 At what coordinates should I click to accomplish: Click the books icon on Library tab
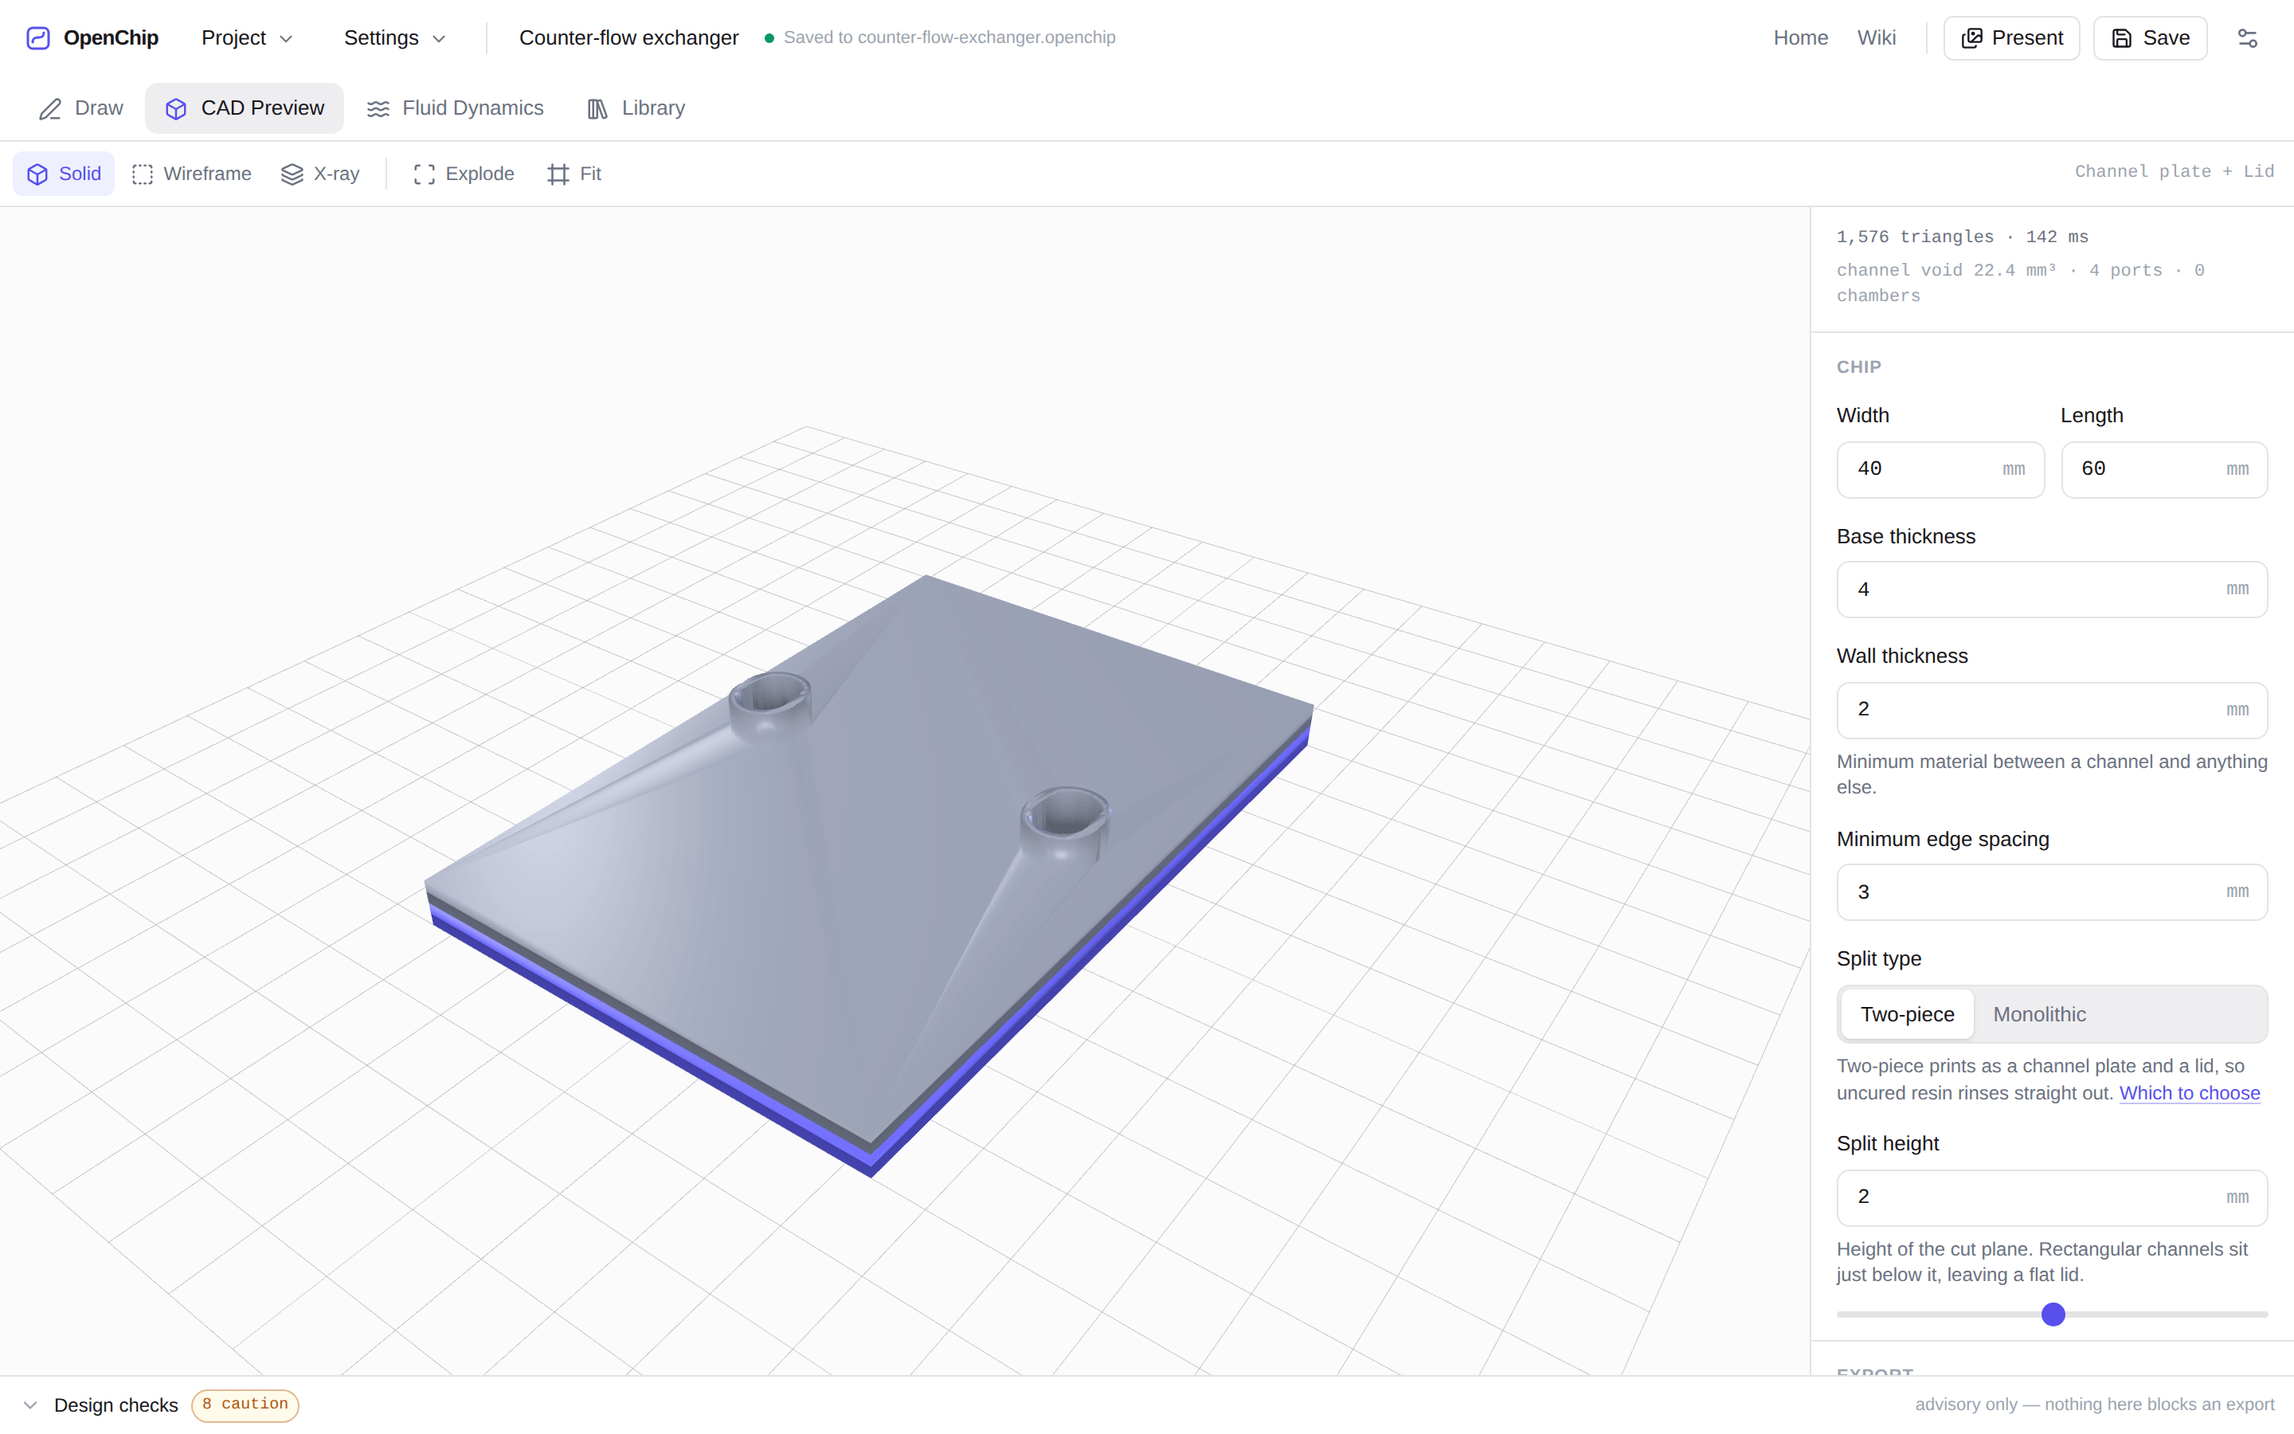[x=597, y=109]
